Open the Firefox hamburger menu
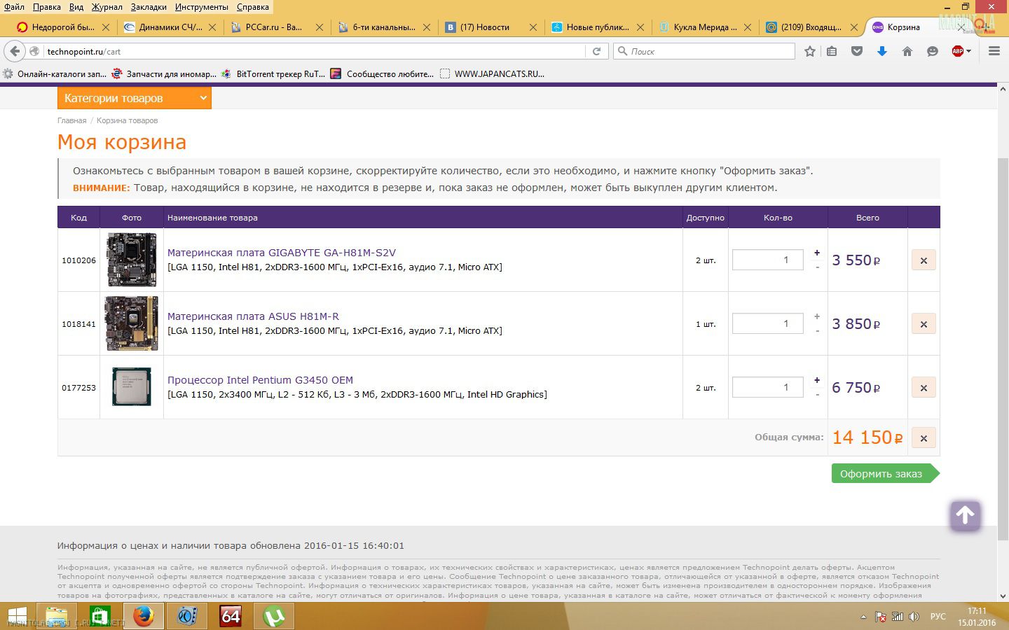1009x630 pixels. click(x=994, y=51)
